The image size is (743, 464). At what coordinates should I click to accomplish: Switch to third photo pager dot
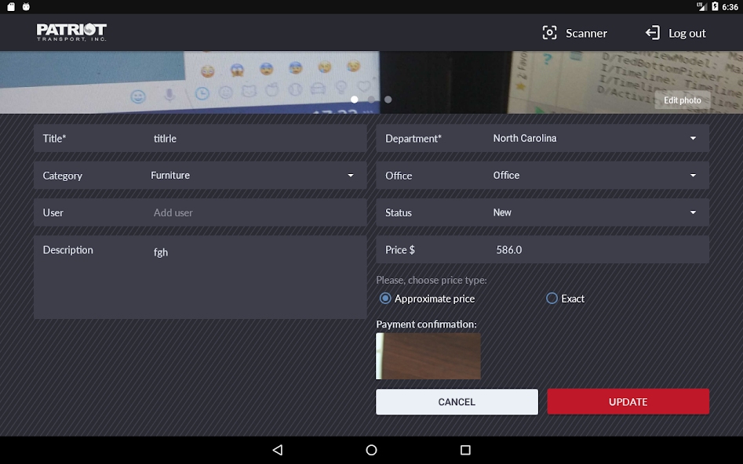pyautogui.click(x=388, y=100)
